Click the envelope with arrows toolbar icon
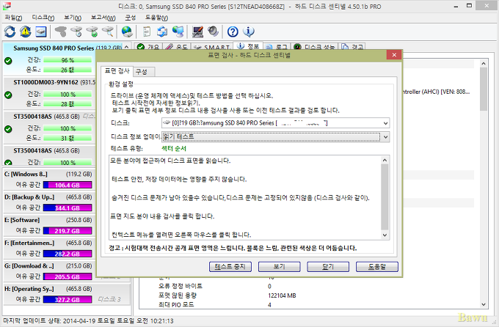499x327 pixels. [162, 32]
